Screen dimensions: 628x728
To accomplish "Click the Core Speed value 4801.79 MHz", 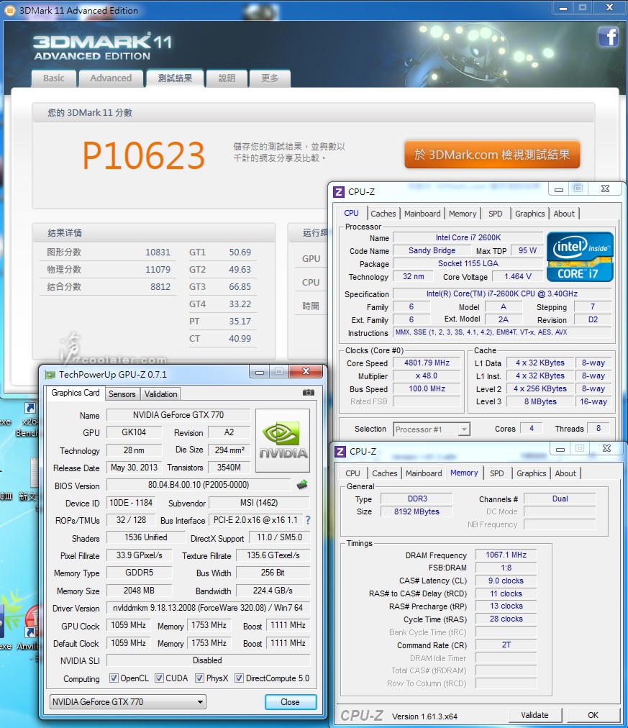I will (427, 363).
